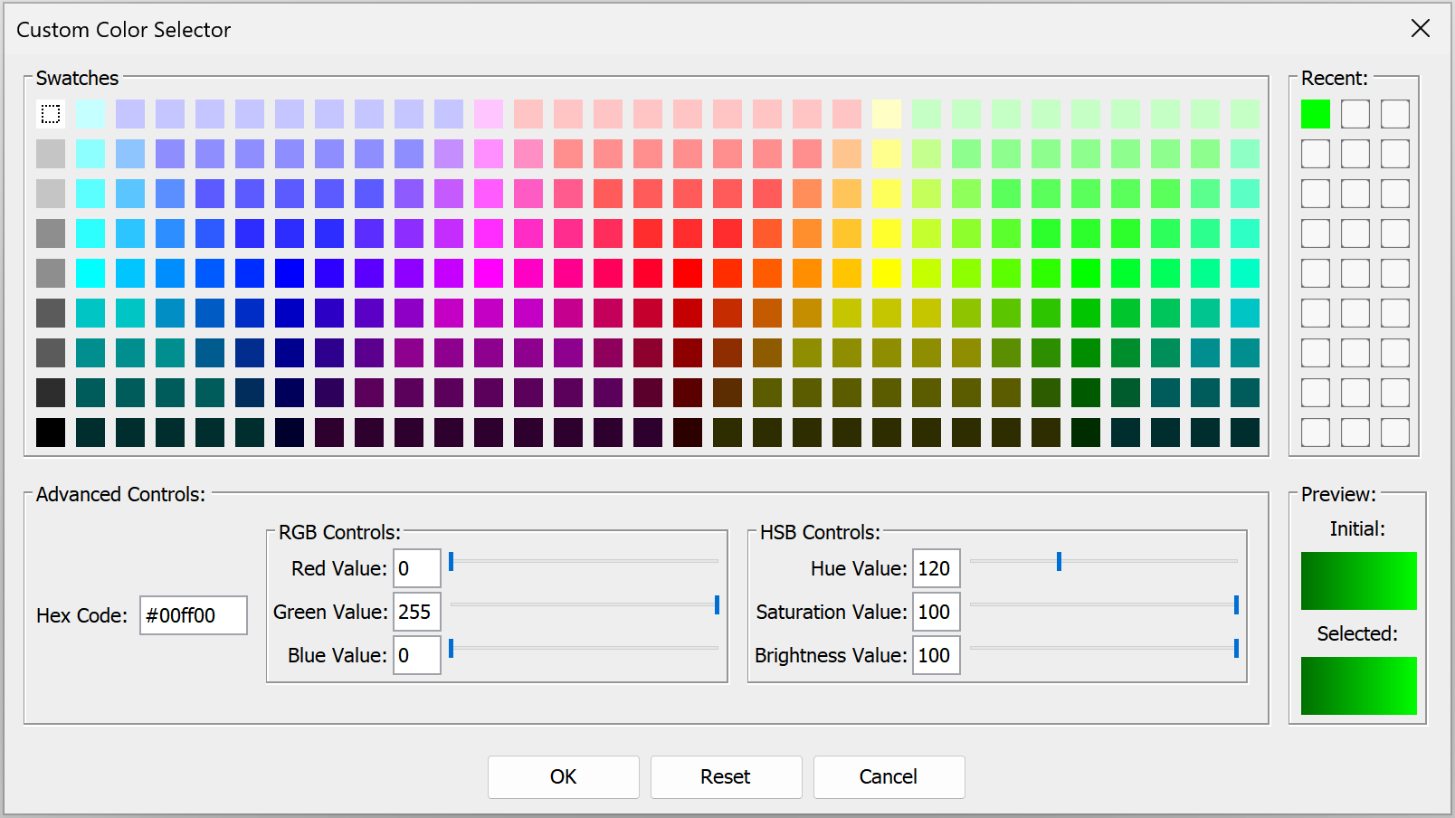
Task: Pick the light pink-lilac swatch in the top row
Action: (x=489, y=114)
